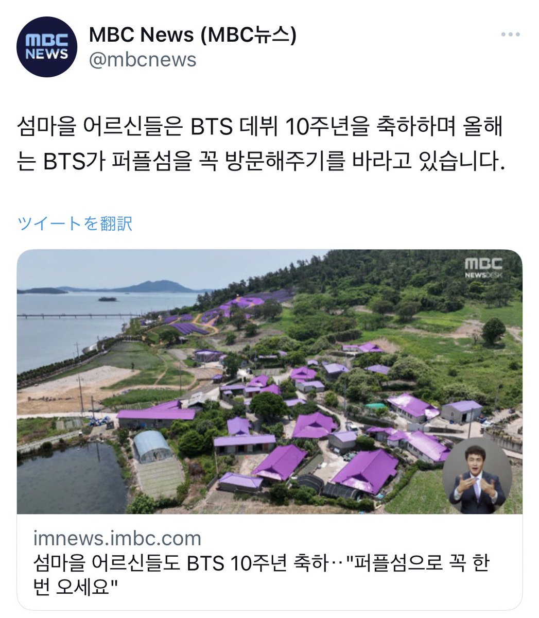Open the MBC News profile avatar
Screen dimensions: 539x618
pyautogui.click(x=47, y=47)
